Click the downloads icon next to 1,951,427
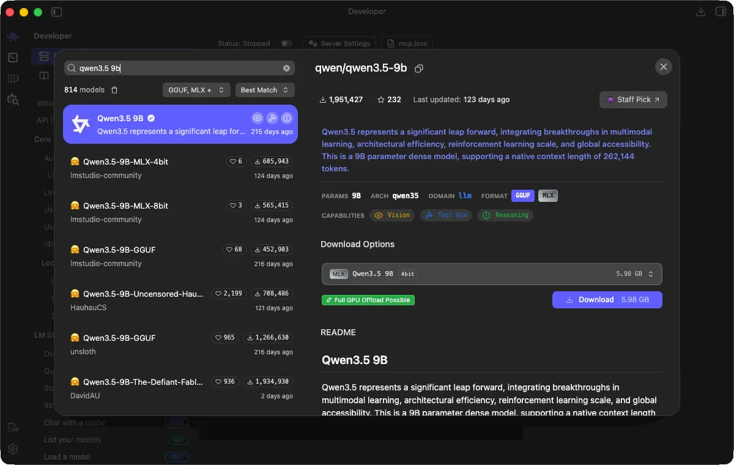 [x=323, y=99]
